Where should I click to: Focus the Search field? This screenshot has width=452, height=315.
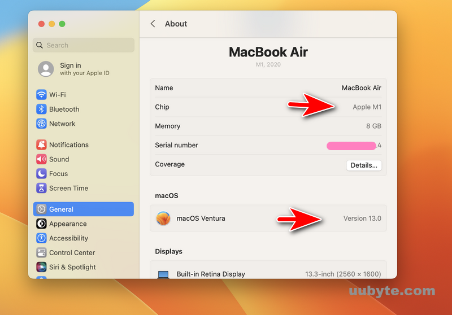[84, 45]
